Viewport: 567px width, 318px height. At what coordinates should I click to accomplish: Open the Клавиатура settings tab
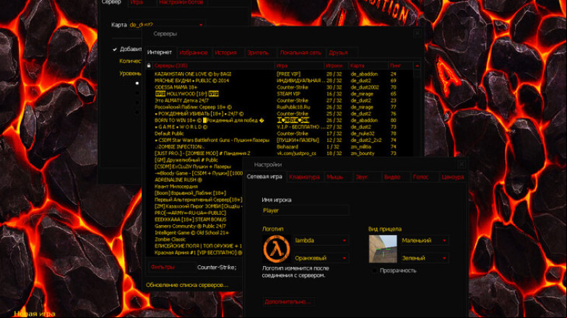[305, 177]
